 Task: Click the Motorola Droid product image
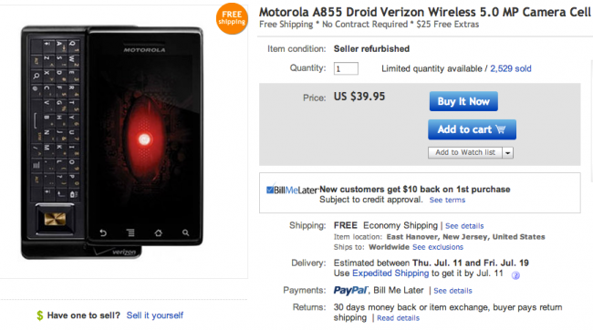tap(112, 142)
